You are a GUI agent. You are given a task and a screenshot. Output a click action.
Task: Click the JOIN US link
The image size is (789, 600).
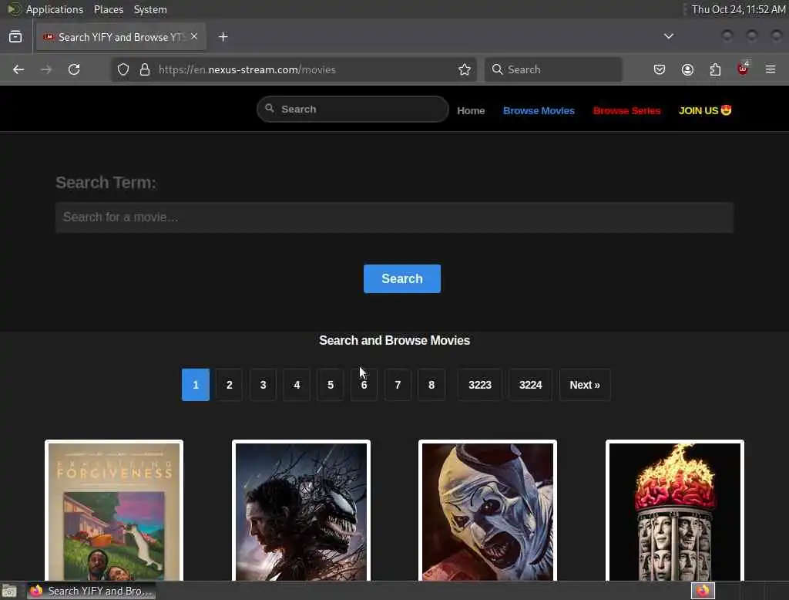[x=704, y=110]
